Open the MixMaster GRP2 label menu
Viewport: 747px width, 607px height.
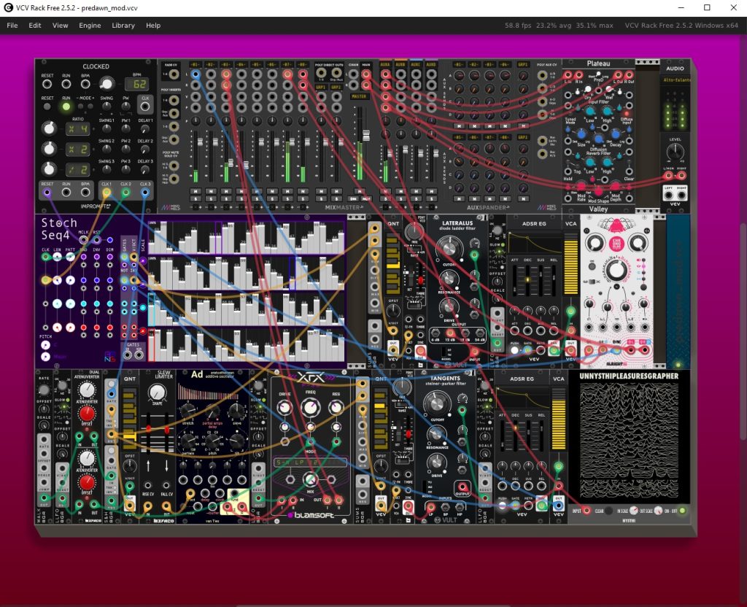point(336,88)
